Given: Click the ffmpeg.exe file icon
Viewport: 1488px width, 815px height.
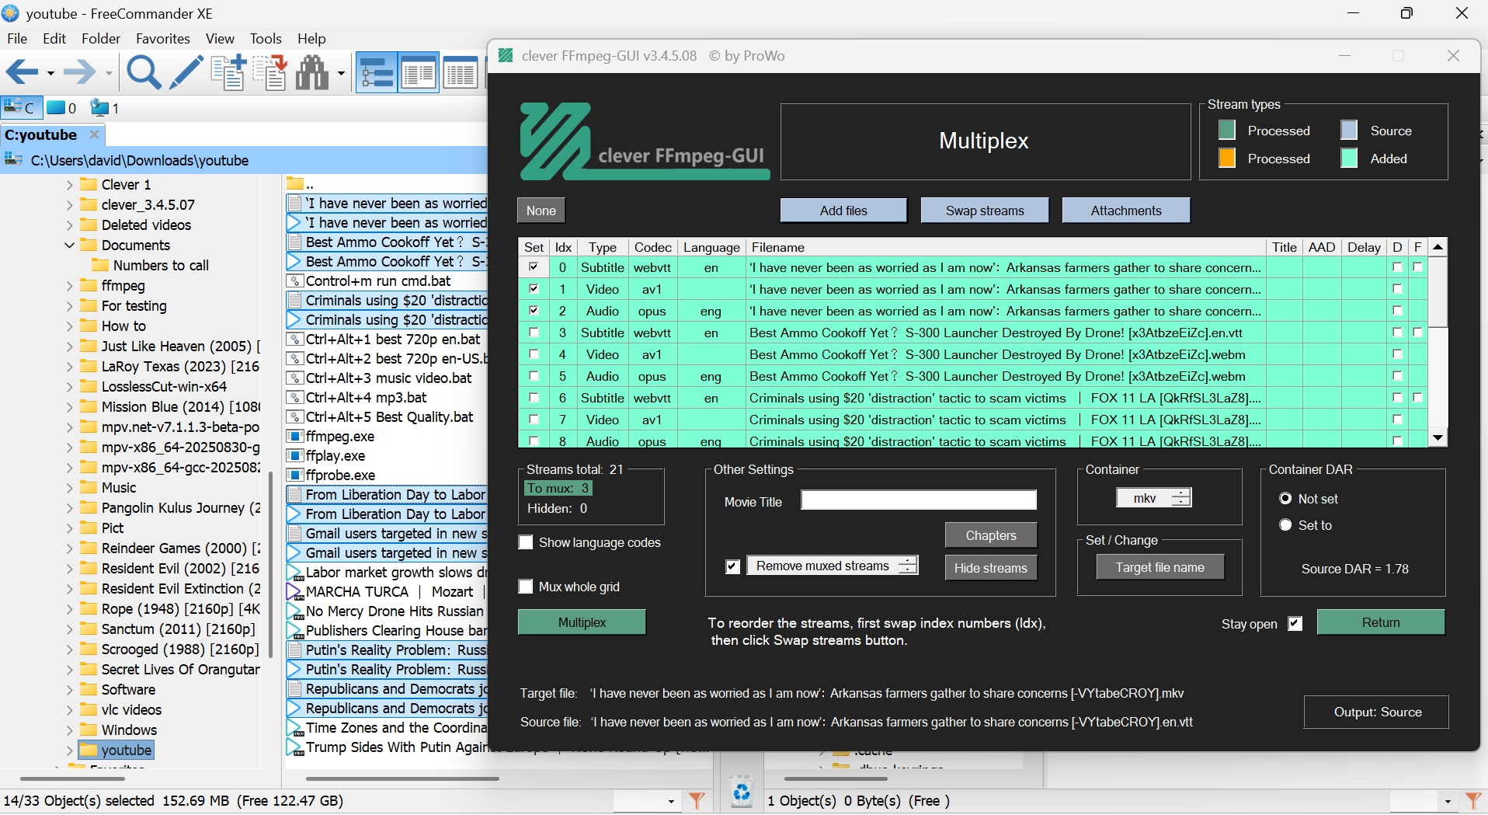Looking at the screenshot, I should pyautogui.click(x=294, y=437).
